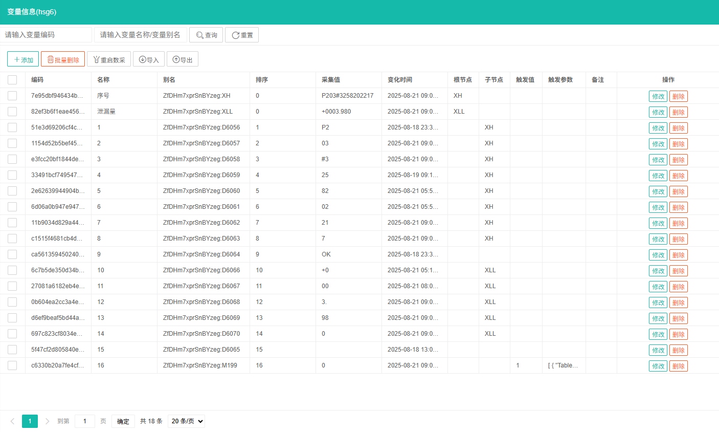Check the row with alias M199
The image size is (719, 432).
(12, 365)
